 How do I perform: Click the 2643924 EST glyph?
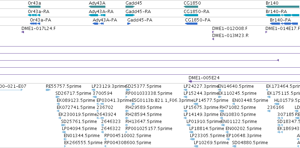coord(100,118)
